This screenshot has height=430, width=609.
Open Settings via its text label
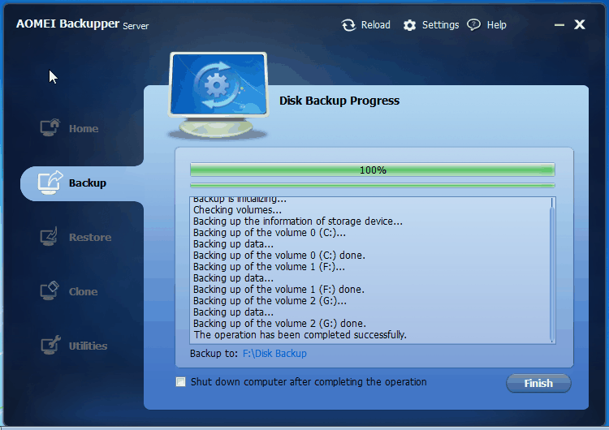coord(440,25)
